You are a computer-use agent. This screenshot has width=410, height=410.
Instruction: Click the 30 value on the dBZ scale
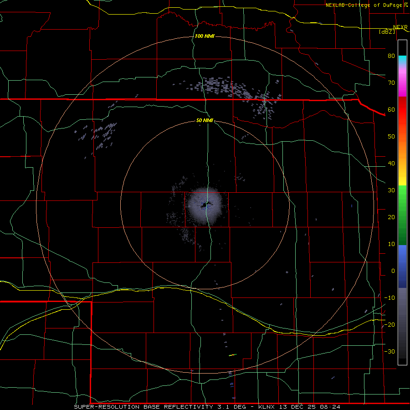(391, 190)
